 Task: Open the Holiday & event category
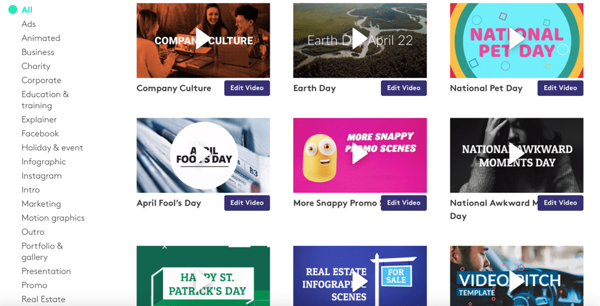pos(52,148)
